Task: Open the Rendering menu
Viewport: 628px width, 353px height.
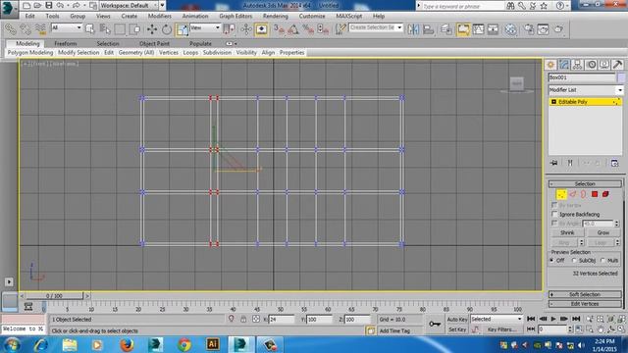Action: pyautogui.click(x=275, y=16)
